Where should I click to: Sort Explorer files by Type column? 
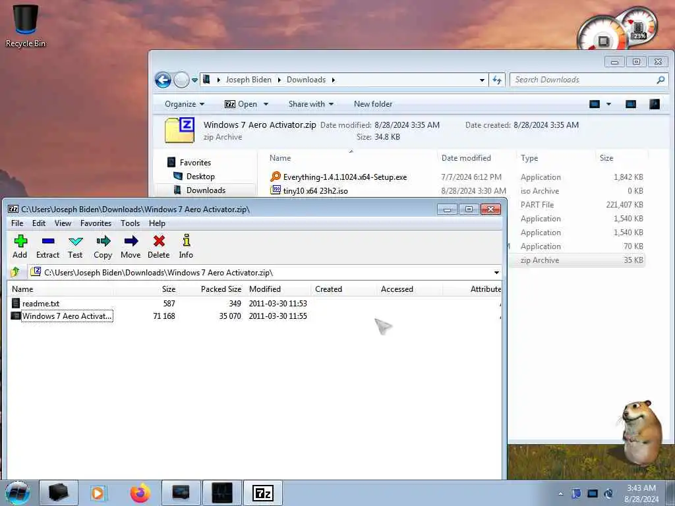coord(555,158)
